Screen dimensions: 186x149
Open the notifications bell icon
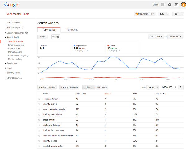pyautogui.click(x=170, y=5)
